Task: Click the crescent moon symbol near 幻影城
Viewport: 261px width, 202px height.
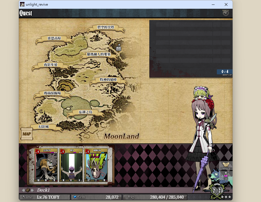Action: 41,111
